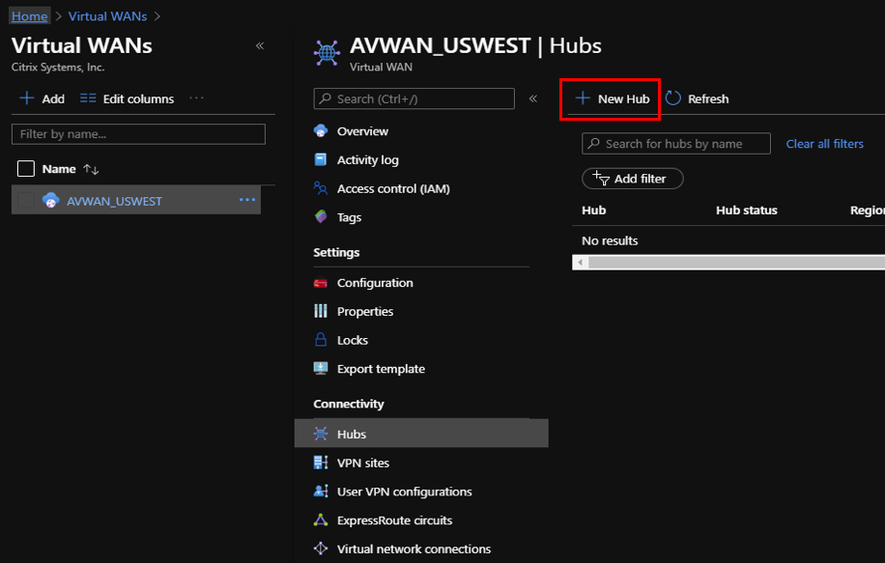Viewport: 885px width, 563px height.
Task: Click the ExpressRoute circuits triangle icon
Action: (x=321, y=521)
